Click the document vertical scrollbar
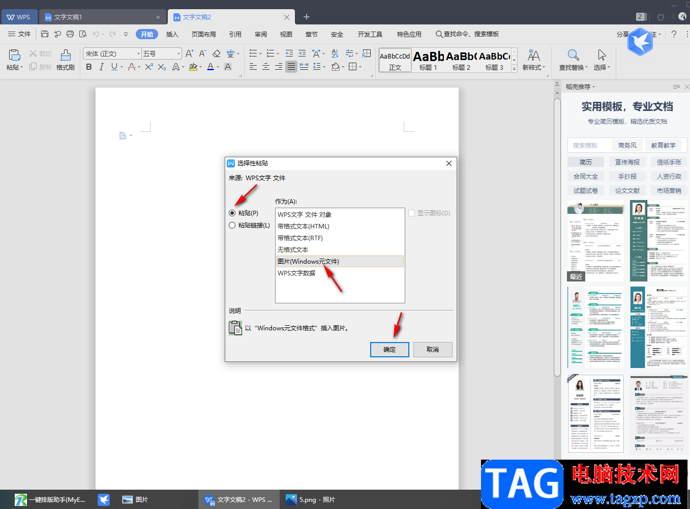 pos(557,237)
